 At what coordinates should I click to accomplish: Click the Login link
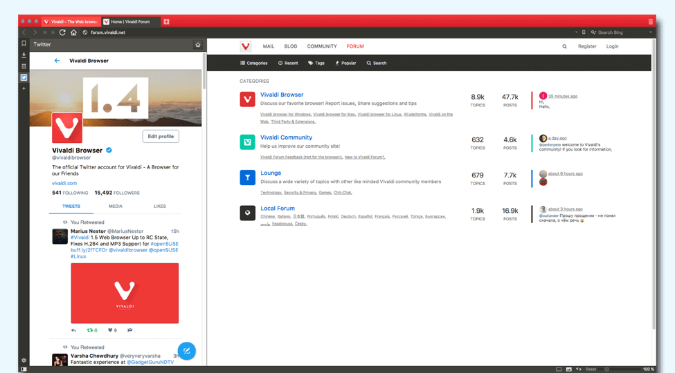612,46
